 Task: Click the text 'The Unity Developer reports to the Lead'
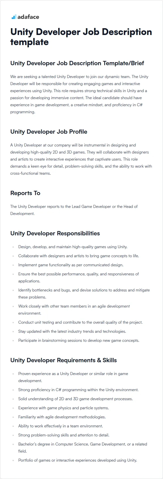point(74,210)
